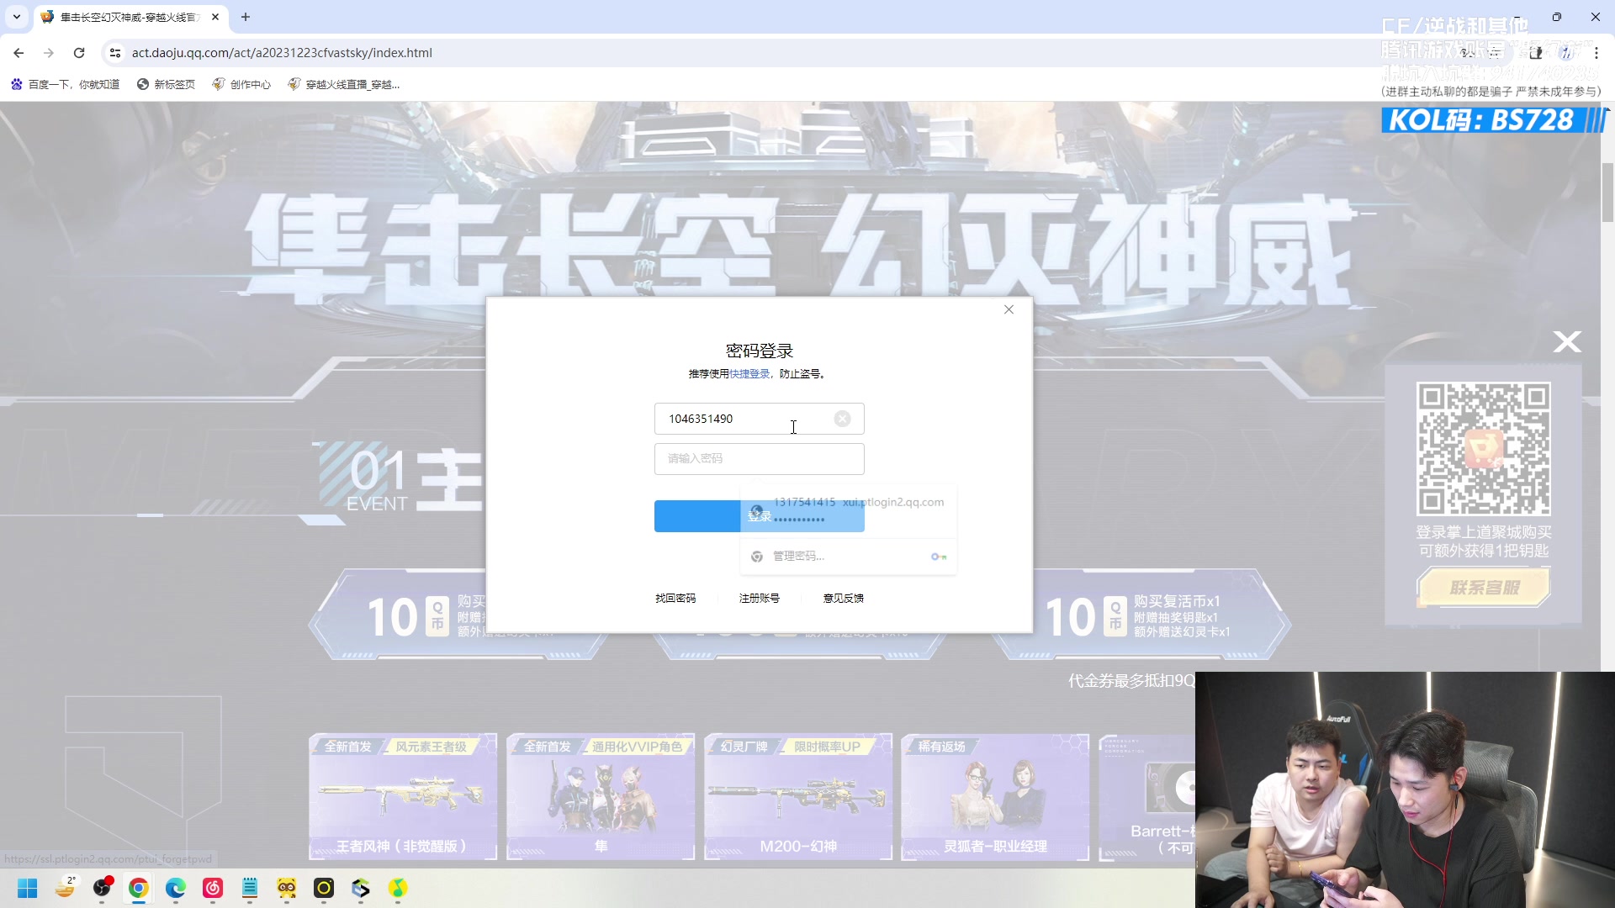Launch Microsoft Edge from the taskbar
The height and width of the screenshot is (908, 1615).
[176, 889]
